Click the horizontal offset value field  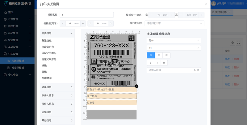101,23
